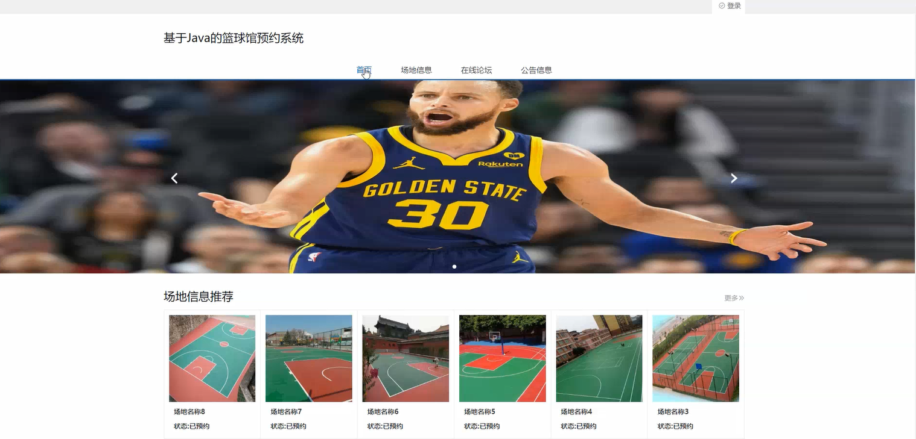Click the 场地信息推荐 section heading
Screen dimensions: 916x439
(199, 297)
